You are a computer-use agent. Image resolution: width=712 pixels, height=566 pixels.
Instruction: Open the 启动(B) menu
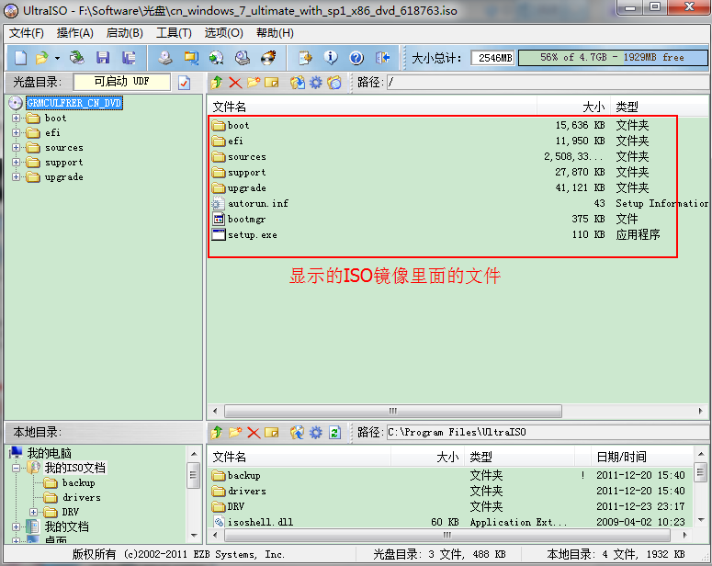tap(124, 33)
